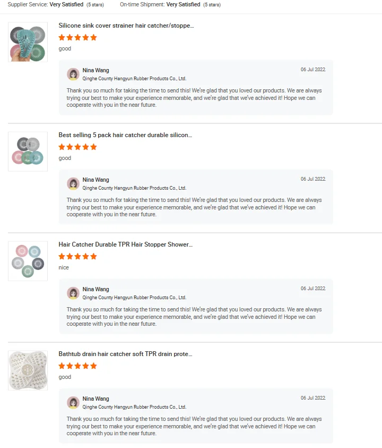Open Best selling 5 pack hair catcher thumbnail
Screen dimensions: 382x448
click(28, 151)
